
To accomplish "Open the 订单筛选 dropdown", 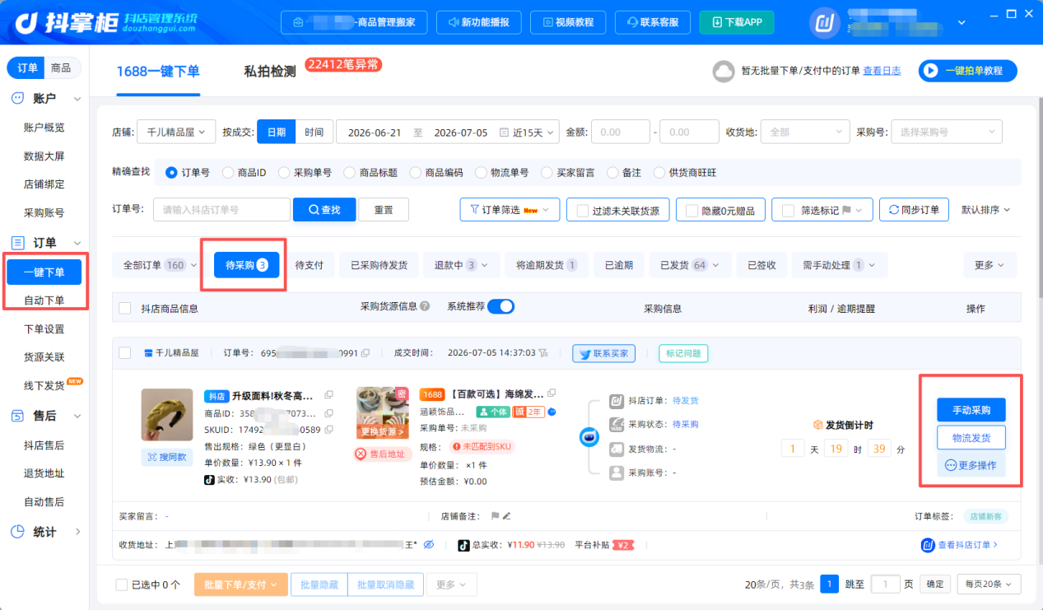I will pyautogui.click(x=510, y=210).
